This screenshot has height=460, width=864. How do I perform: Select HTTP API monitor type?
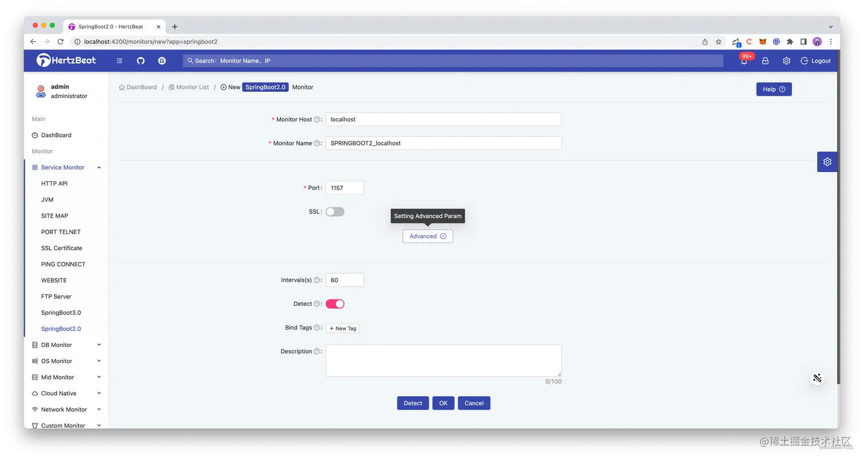(x=54, y=184)
